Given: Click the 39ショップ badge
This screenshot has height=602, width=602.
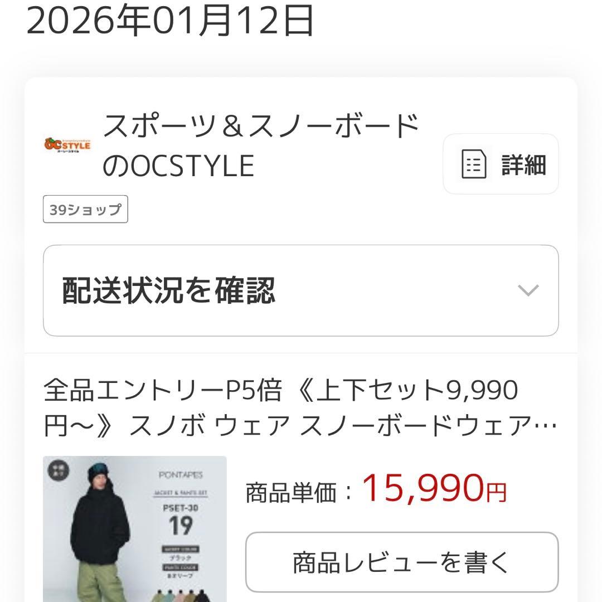Looking at the screenshot, I should pos(84,210).
